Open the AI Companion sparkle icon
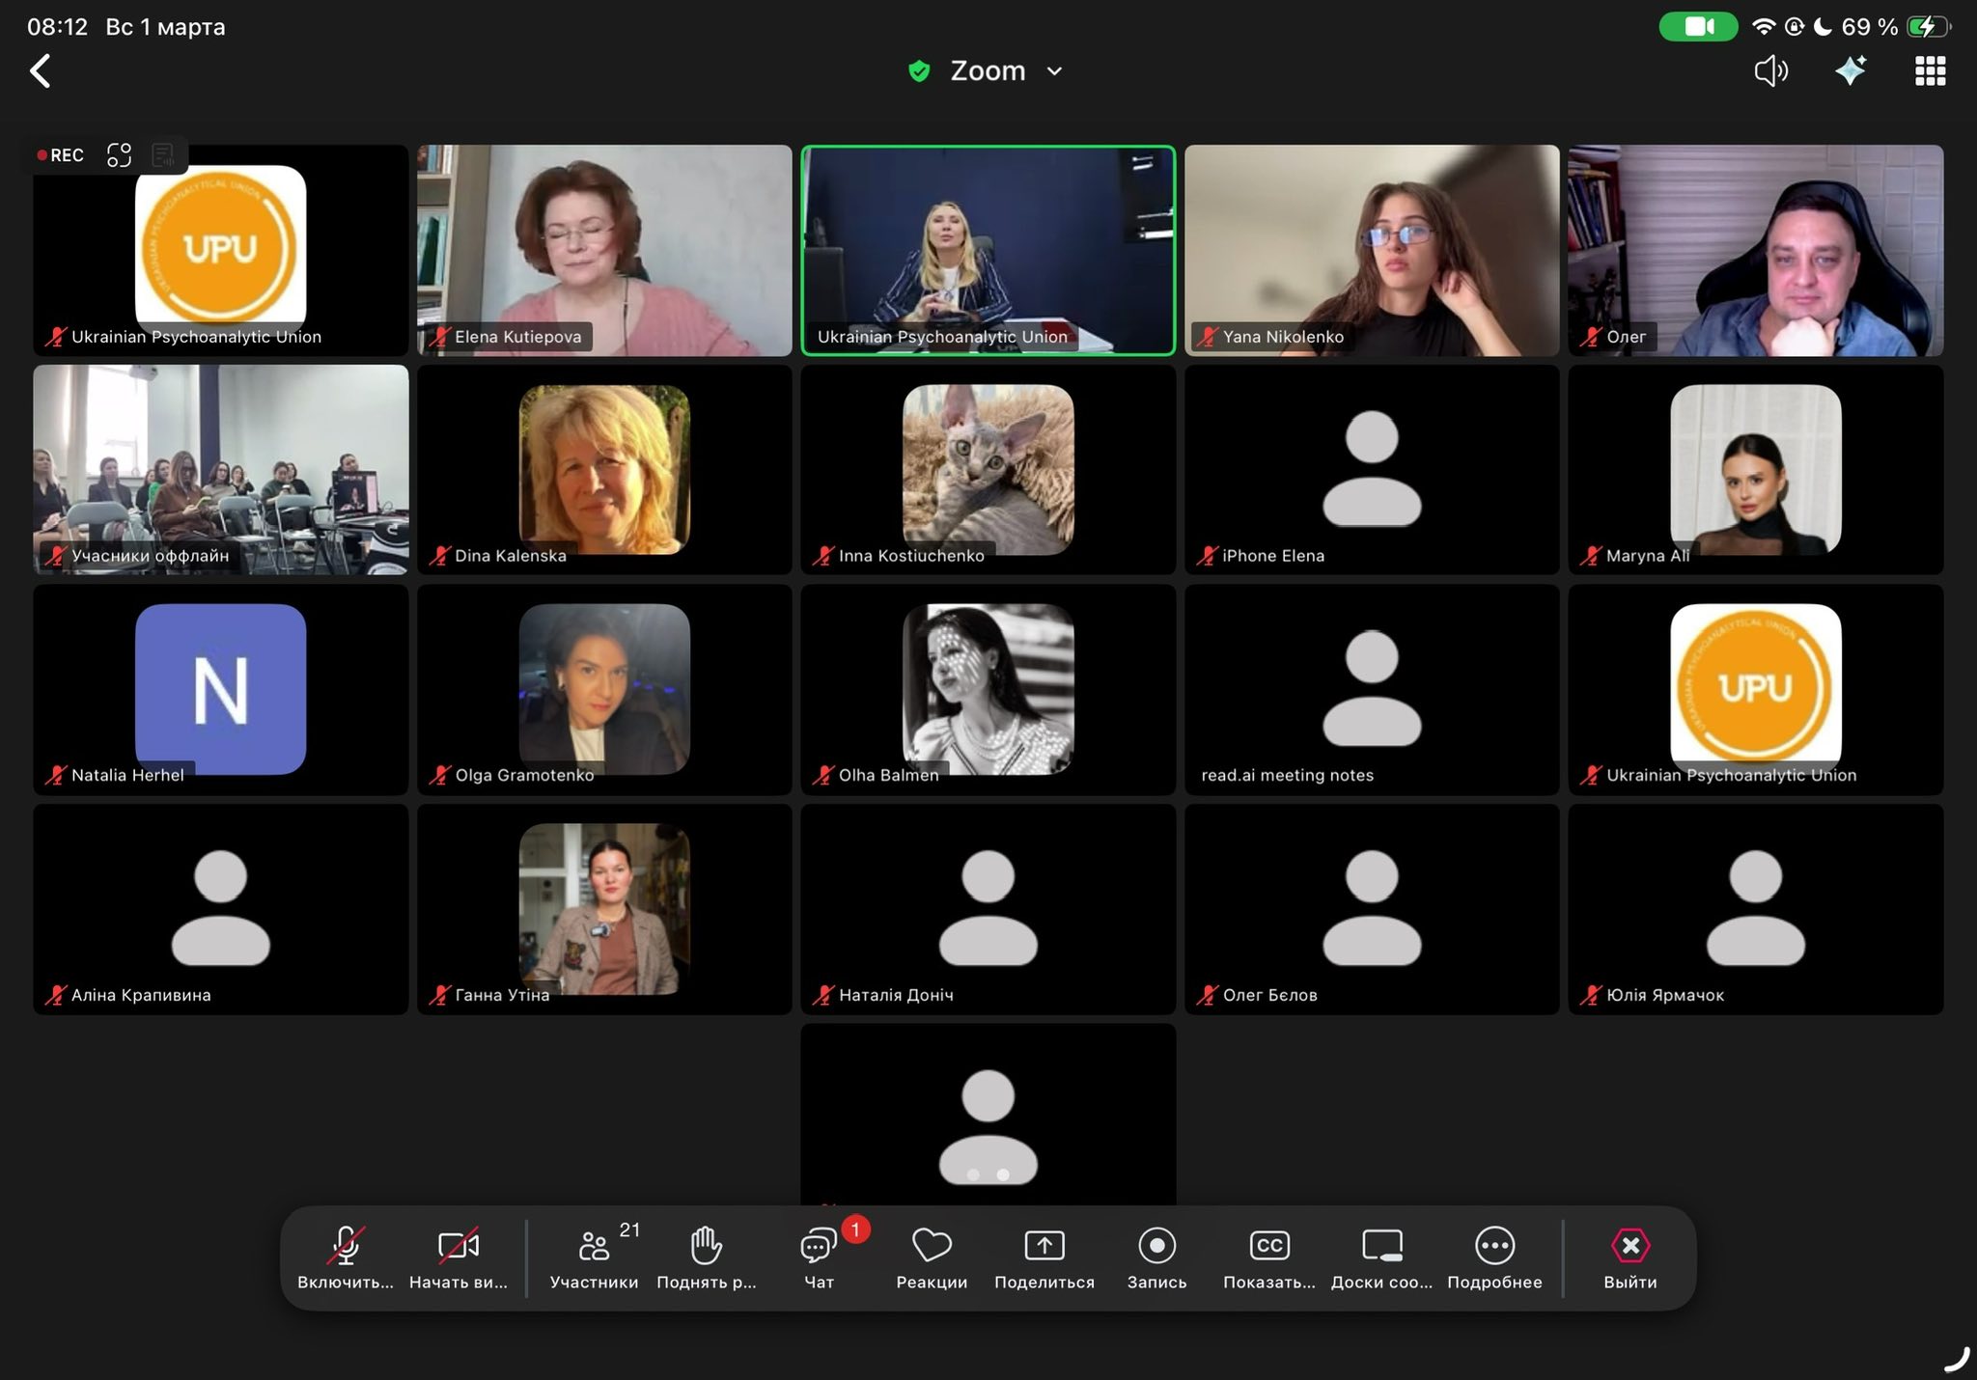 pyautogui.click(x=1850, y=70)
